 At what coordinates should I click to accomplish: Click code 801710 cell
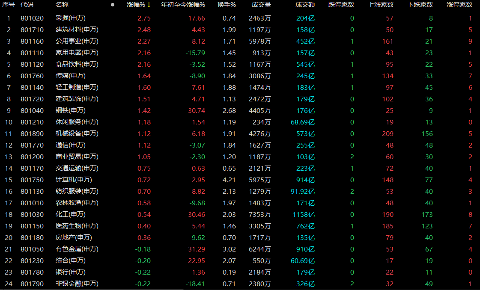coord(32,30)
